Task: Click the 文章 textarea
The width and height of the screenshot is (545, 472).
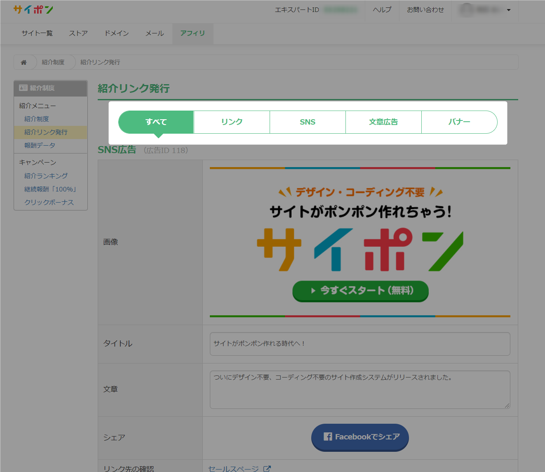Action: pos(360,390)
